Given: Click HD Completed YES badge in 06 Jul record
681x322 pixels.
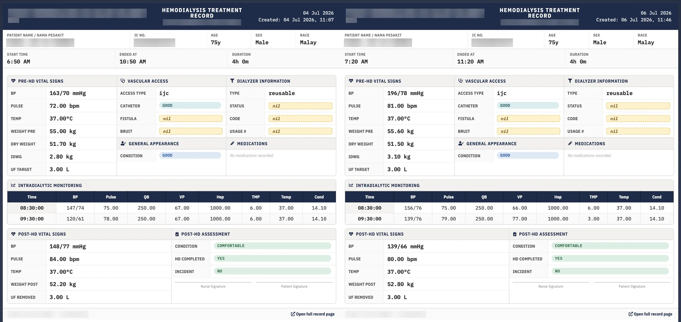Looking at the screenshot, I should (x=610, y=259).
